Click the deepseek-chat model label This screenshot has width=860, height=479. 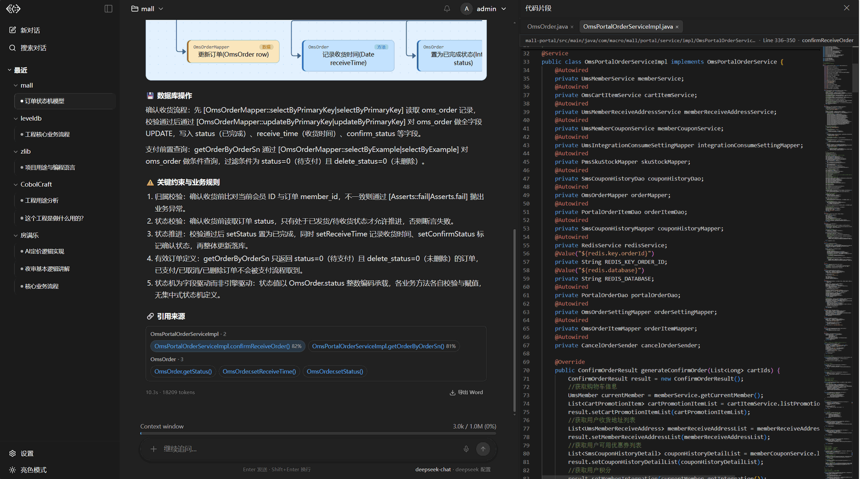coord(433,469)
